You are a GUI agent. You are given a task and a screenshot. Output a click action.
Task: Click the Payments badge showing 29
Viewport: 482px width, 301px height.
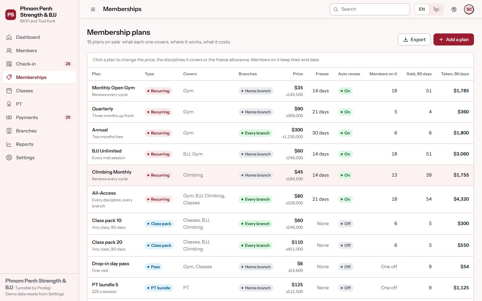coord(68,117)
